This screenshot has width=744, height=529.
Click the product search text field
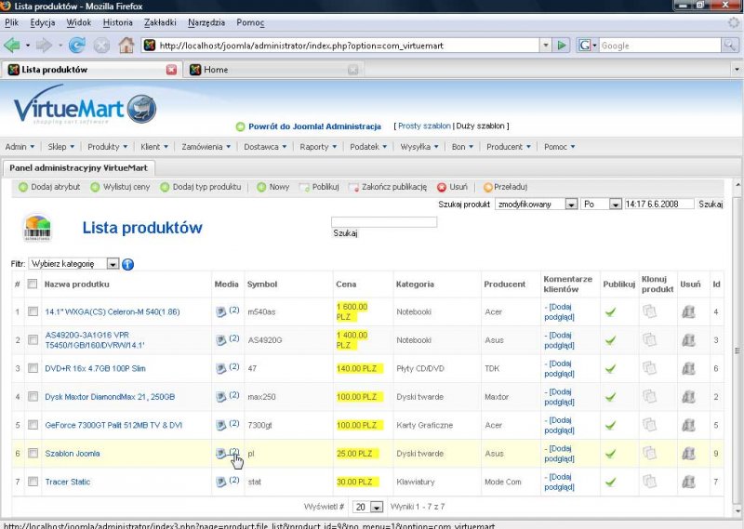(x=383, y=222)
